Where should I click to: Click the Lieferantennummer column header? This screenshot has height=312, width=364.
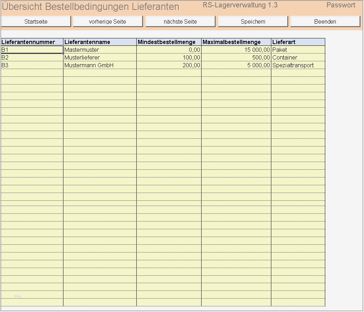32,42
